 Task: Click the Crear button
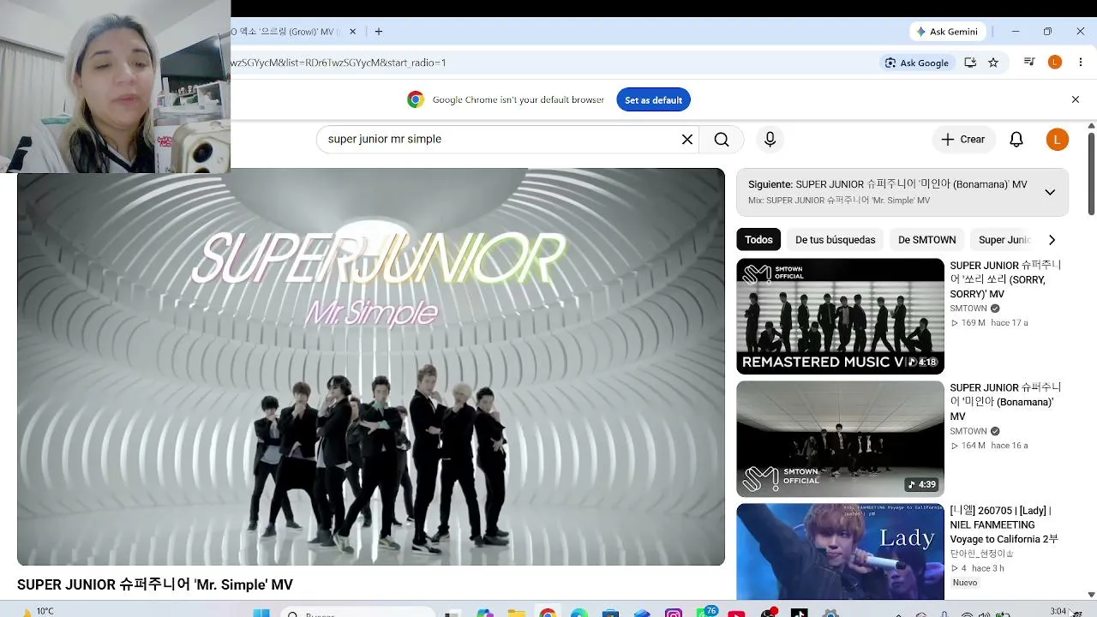point(963,140)
